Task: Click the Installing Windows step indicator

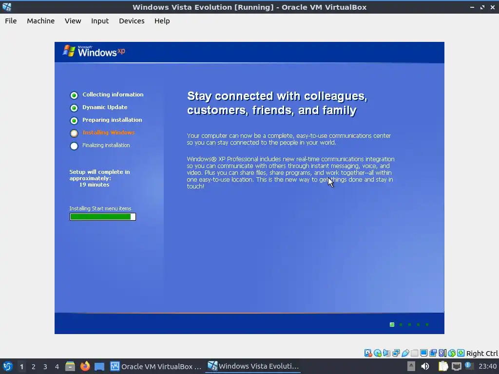Action: [74, 133]
